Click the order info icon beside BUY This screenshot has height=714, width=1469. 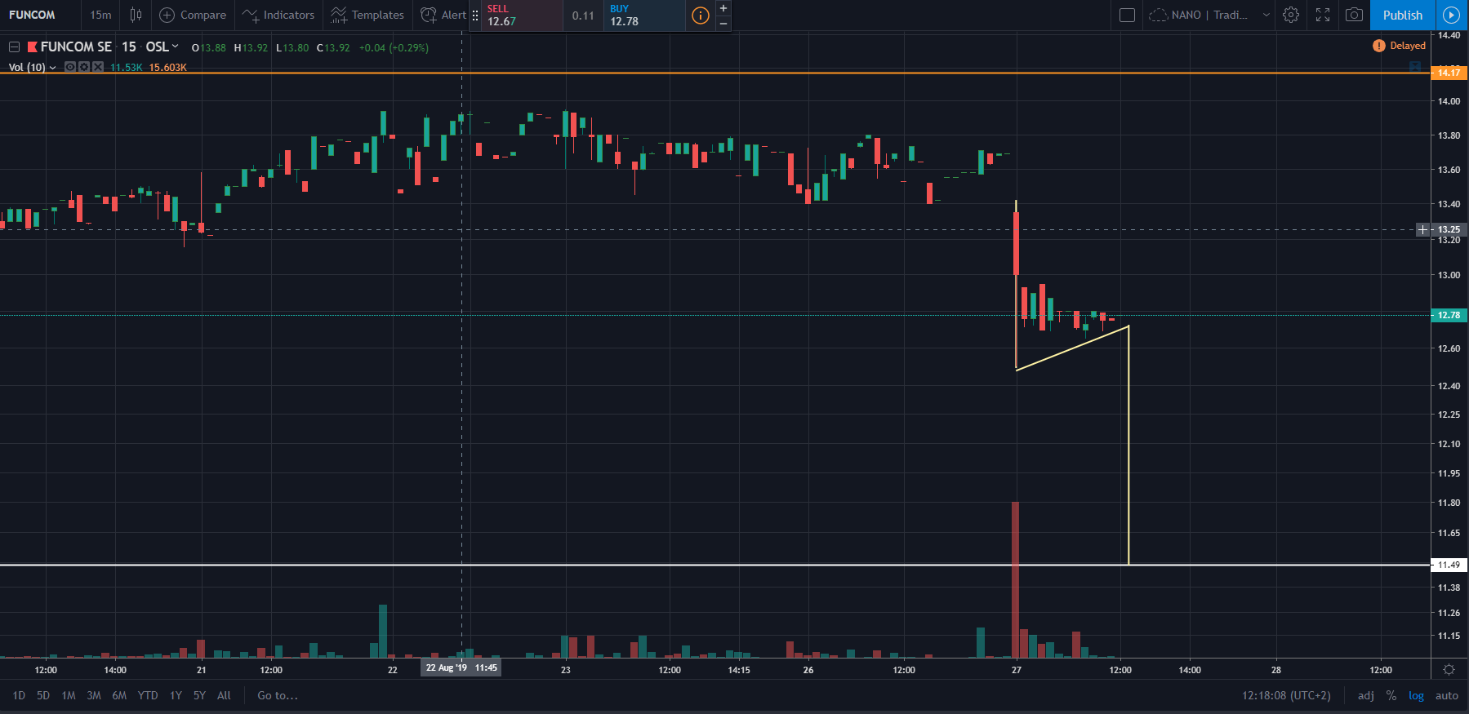click(700, 15)
